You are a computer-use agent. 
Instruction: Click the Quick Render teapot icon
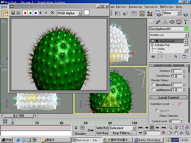[186, 14]
